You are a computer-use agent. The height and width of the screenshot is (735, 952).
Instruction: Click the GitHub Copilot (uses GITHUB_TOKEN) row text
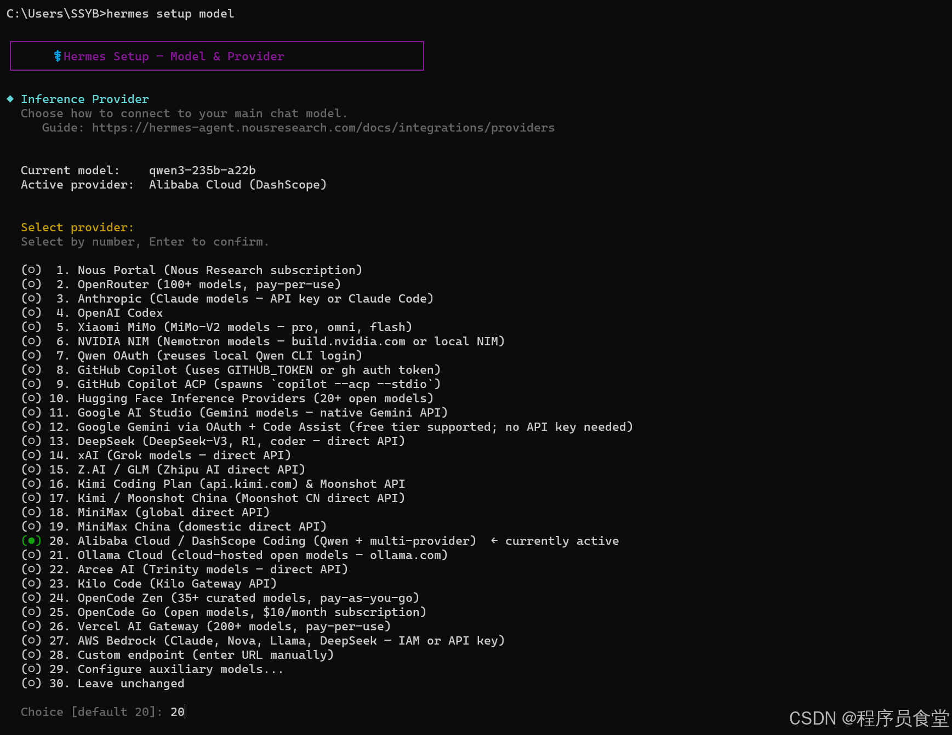(259, 370)
